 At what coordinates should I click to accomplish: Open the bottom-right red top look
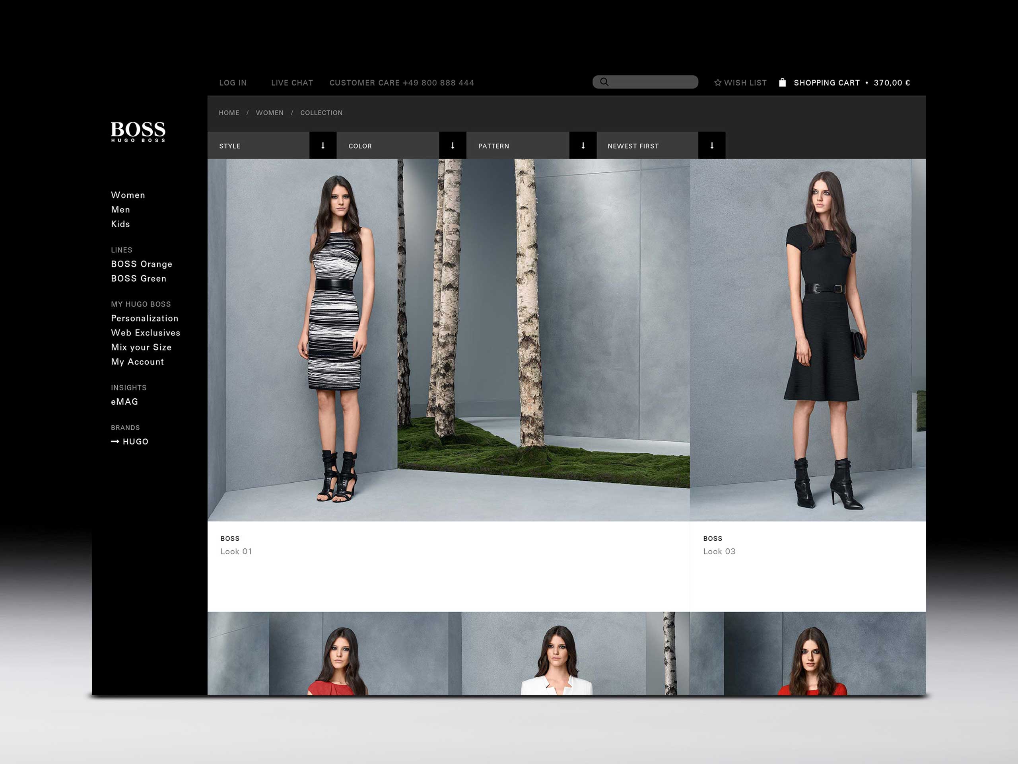(x=808, y=653)
